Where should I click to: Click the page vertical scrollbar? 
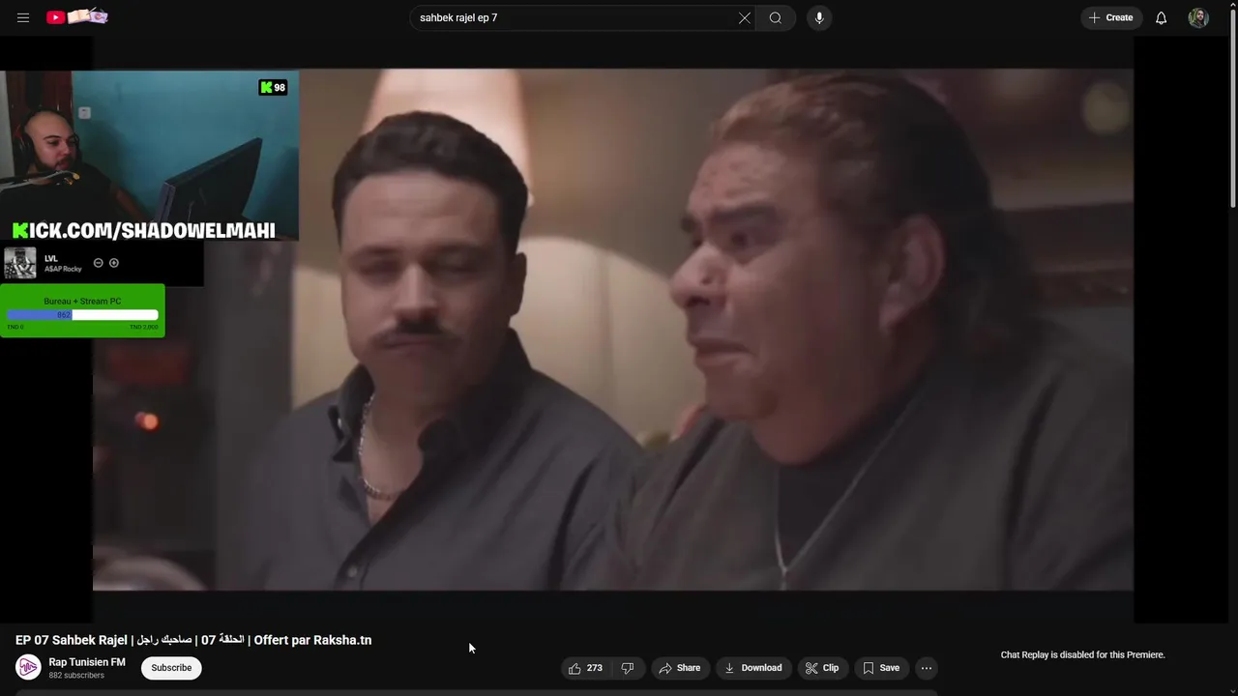tap(1232, 106)
